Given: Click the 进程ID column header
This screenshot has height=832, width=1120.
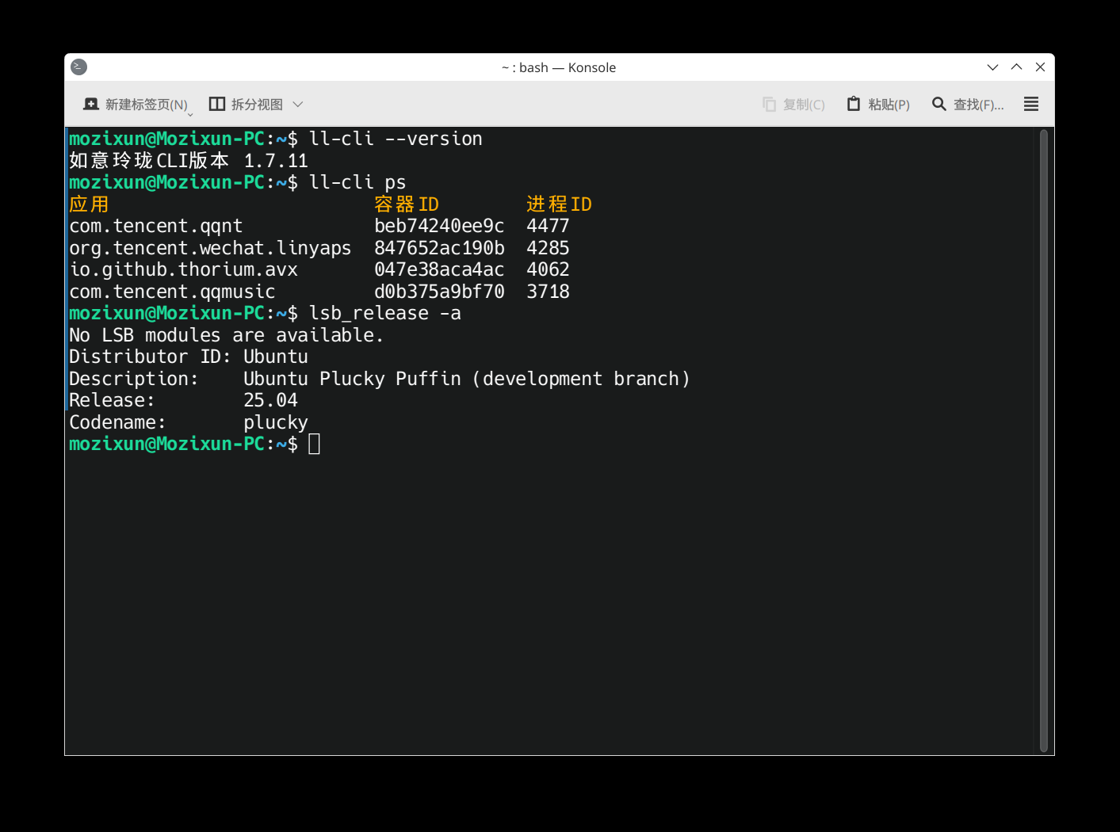Looking at the screenshot, I should point(559,204).
